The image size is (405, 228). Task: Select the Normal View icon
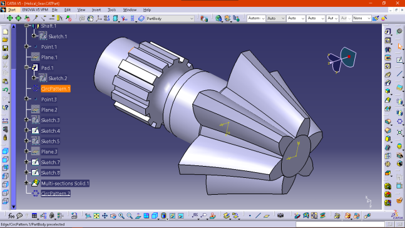(138, 215)
